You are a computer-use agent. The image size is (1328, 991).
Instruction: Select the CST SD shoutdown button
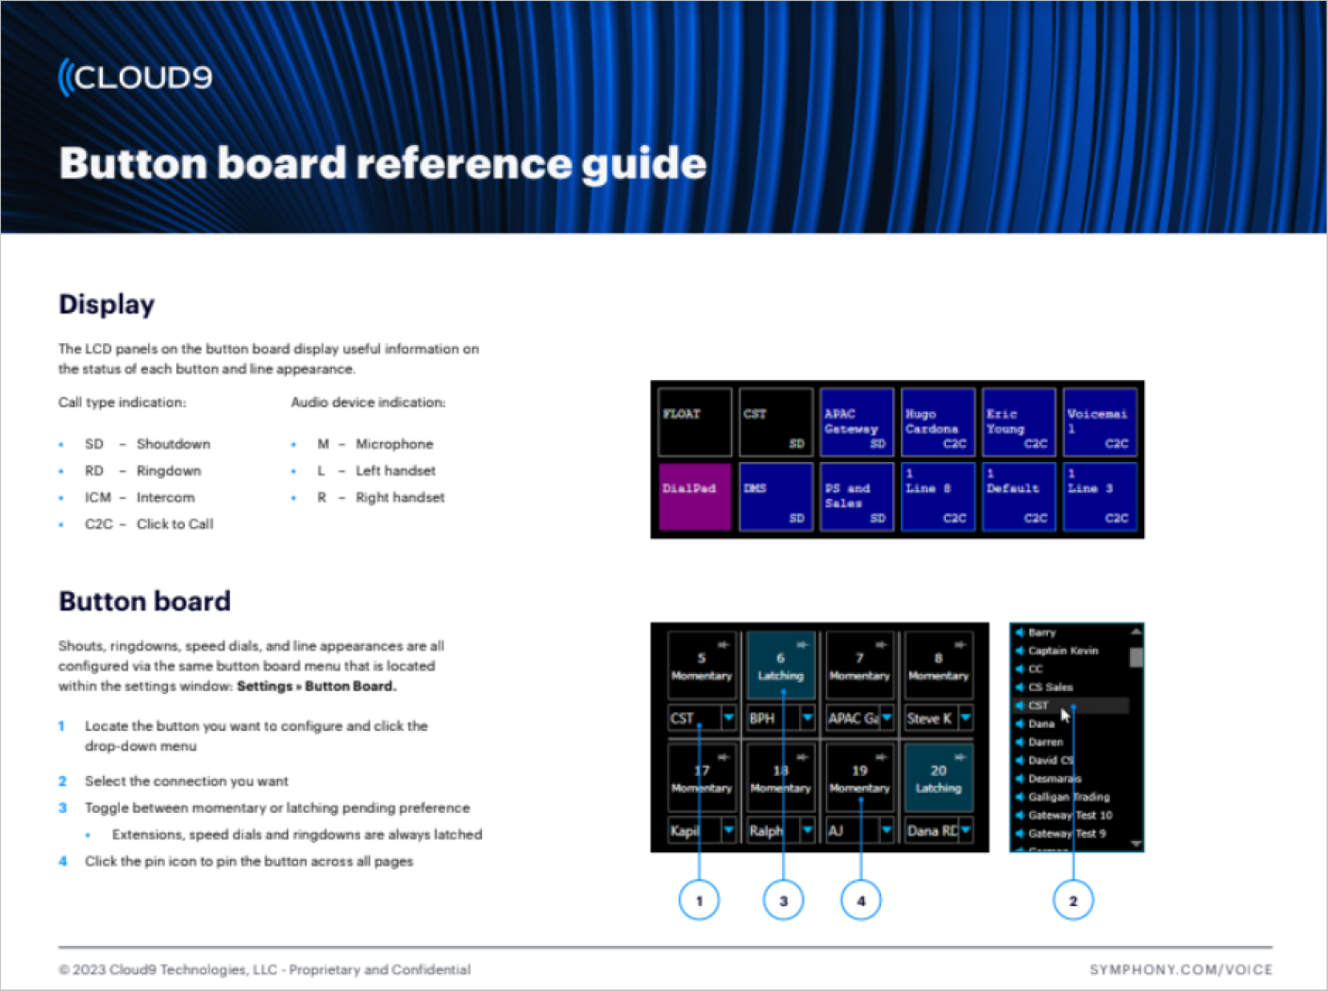(776, 422)
